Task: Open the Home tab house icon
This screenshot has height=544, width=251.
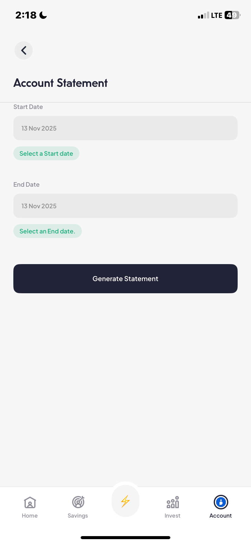Action: (30, 502)
